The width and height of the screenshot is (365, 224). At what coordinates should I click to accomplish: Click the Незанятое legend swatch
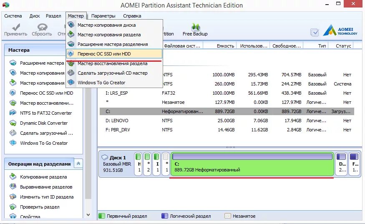click(228, 216)
